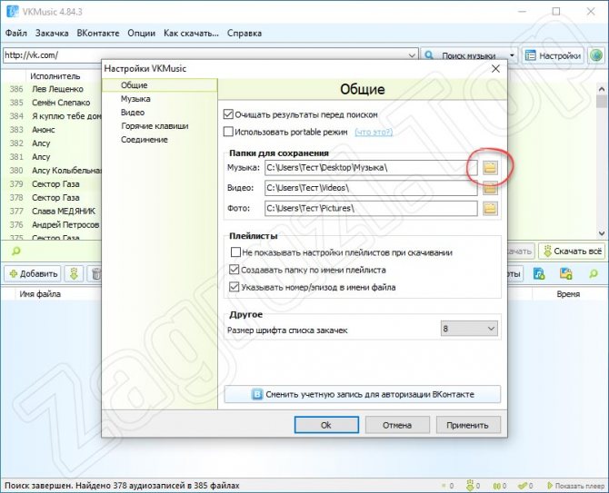Image resolution: width=609 pixels, height=493 pixels.
Task: Open the (что это?) link
Action: (x=374, y=133)
